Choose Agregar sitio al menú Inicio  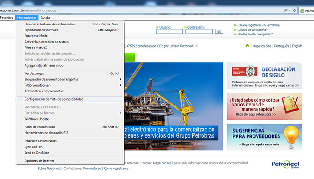pos(70,65)
